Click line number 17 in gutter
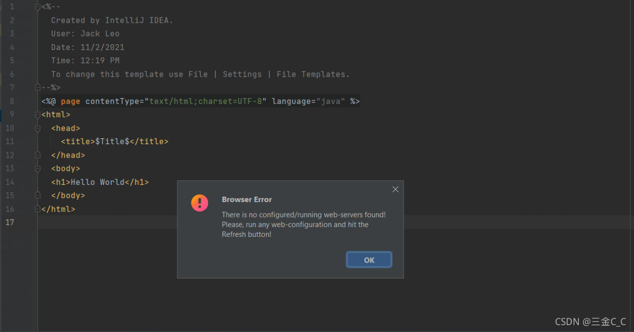Screen dimensions: 634x332 [x=9, y=222]
